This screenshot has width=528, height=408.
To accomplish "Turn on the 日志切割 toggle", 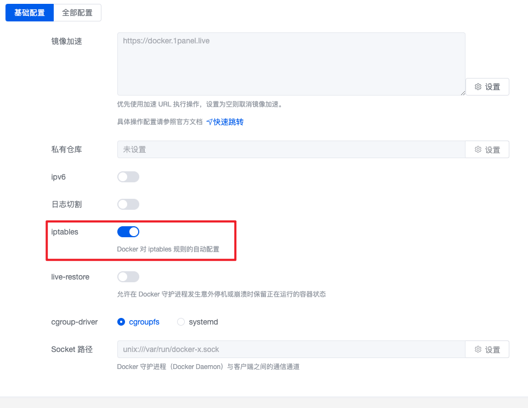I will pos(128,204).
